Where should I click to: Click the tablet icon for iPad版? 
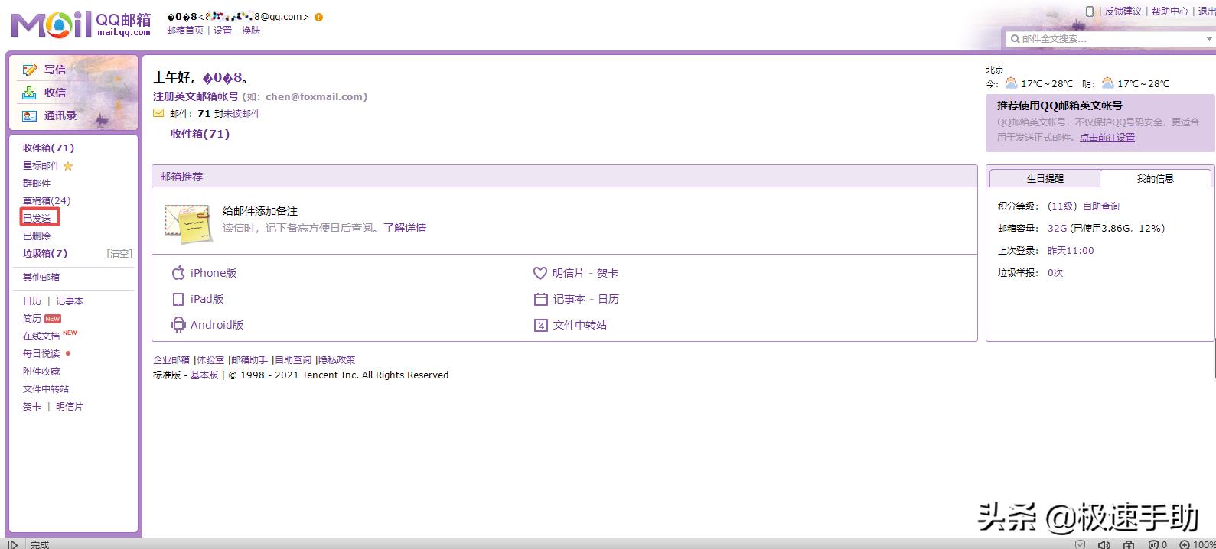pos(178,299)
